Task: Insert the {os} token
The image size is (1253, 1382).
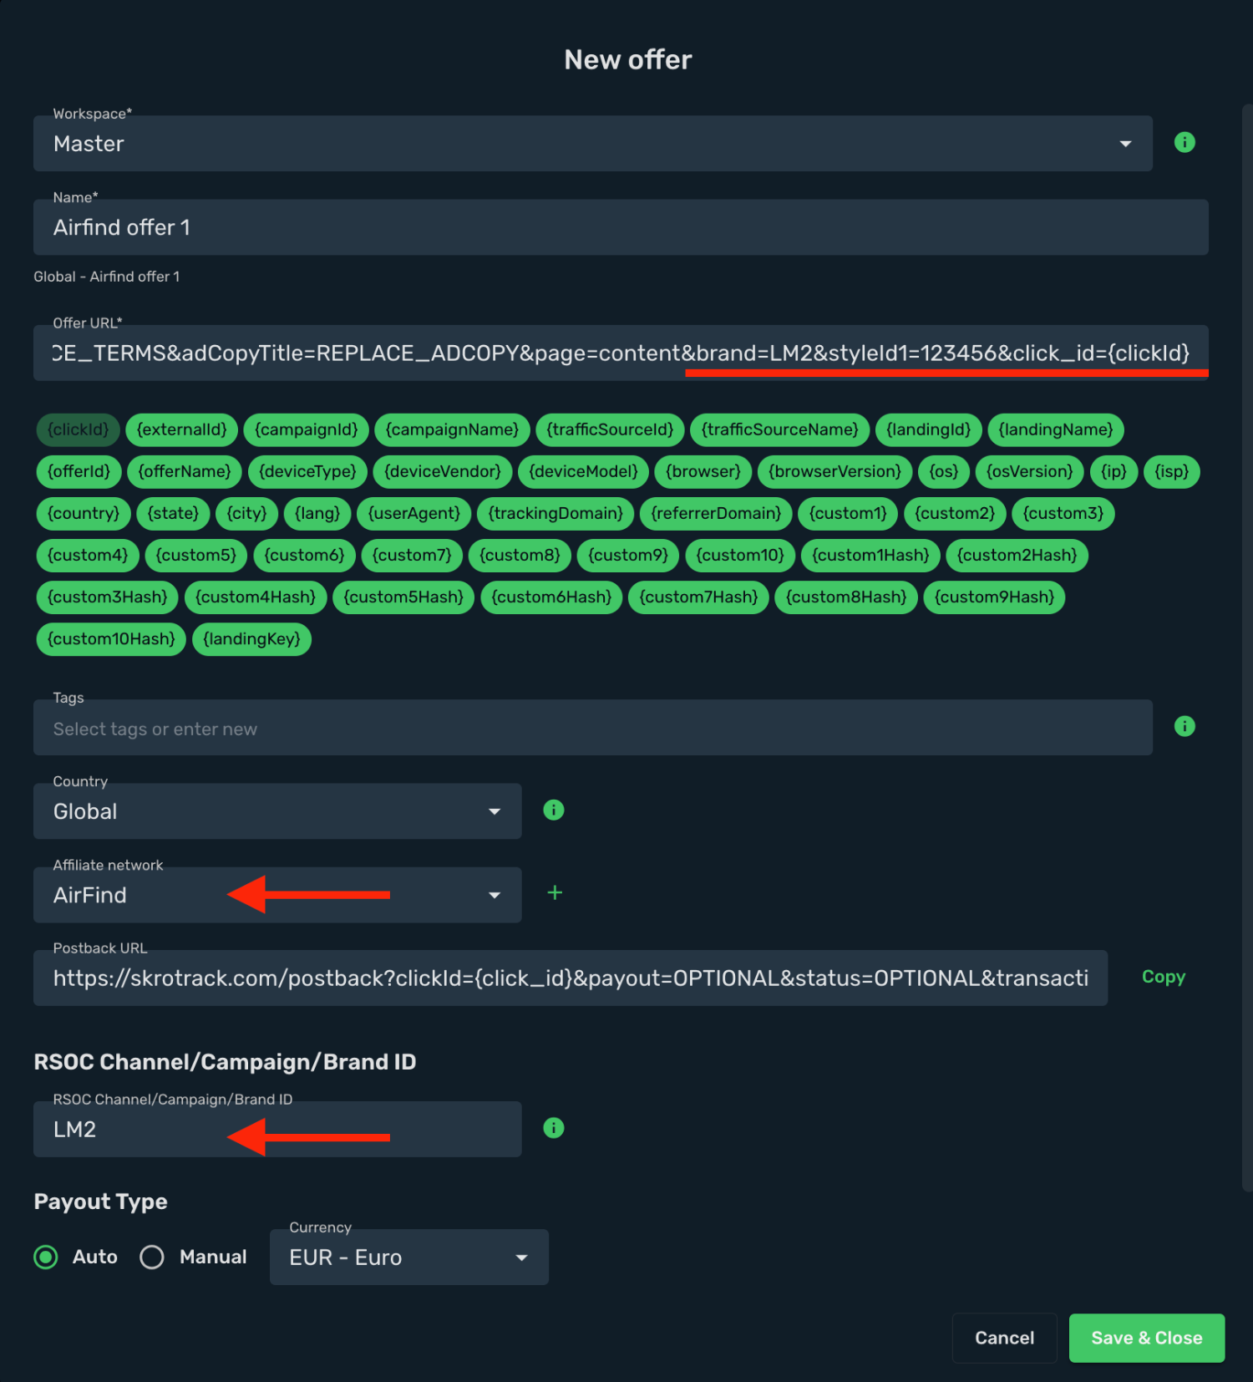Action: pos(944,471)
